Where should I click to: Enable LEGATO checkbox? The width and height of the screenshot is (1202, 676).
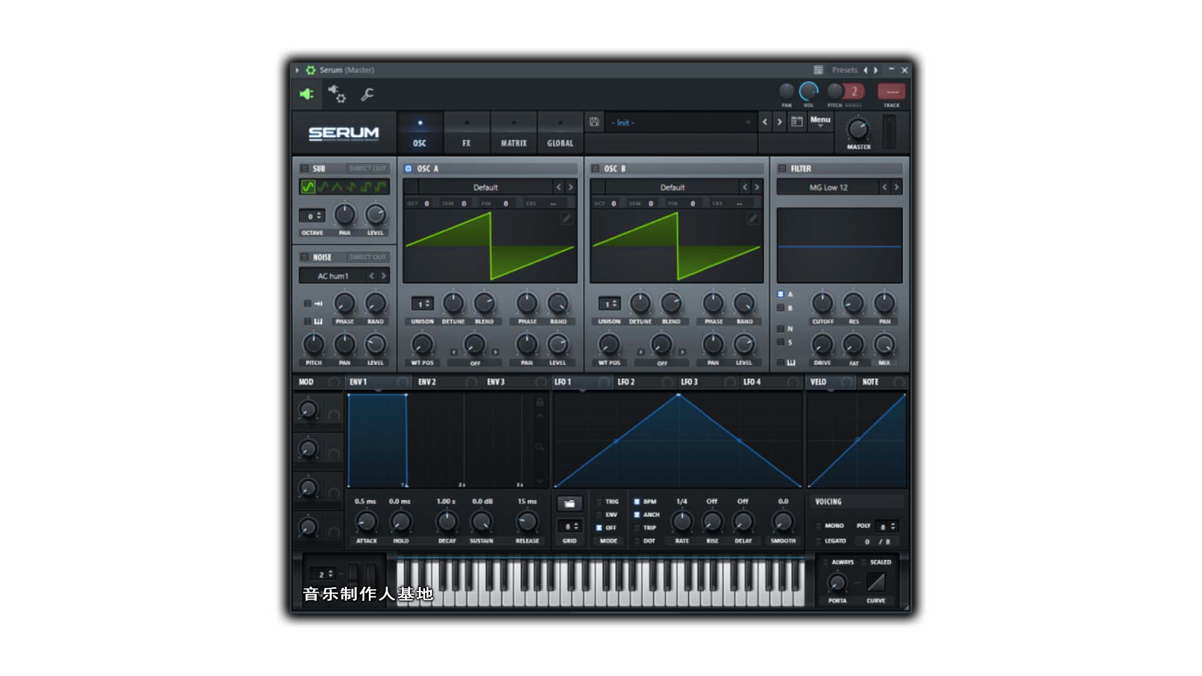click(818, 541)
